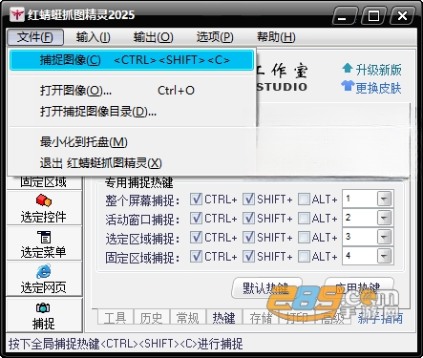Image resolution: width=423 pixels, height=358 pixels.
Task: Click the 更换皮肤 skin link
Action: 378,88
